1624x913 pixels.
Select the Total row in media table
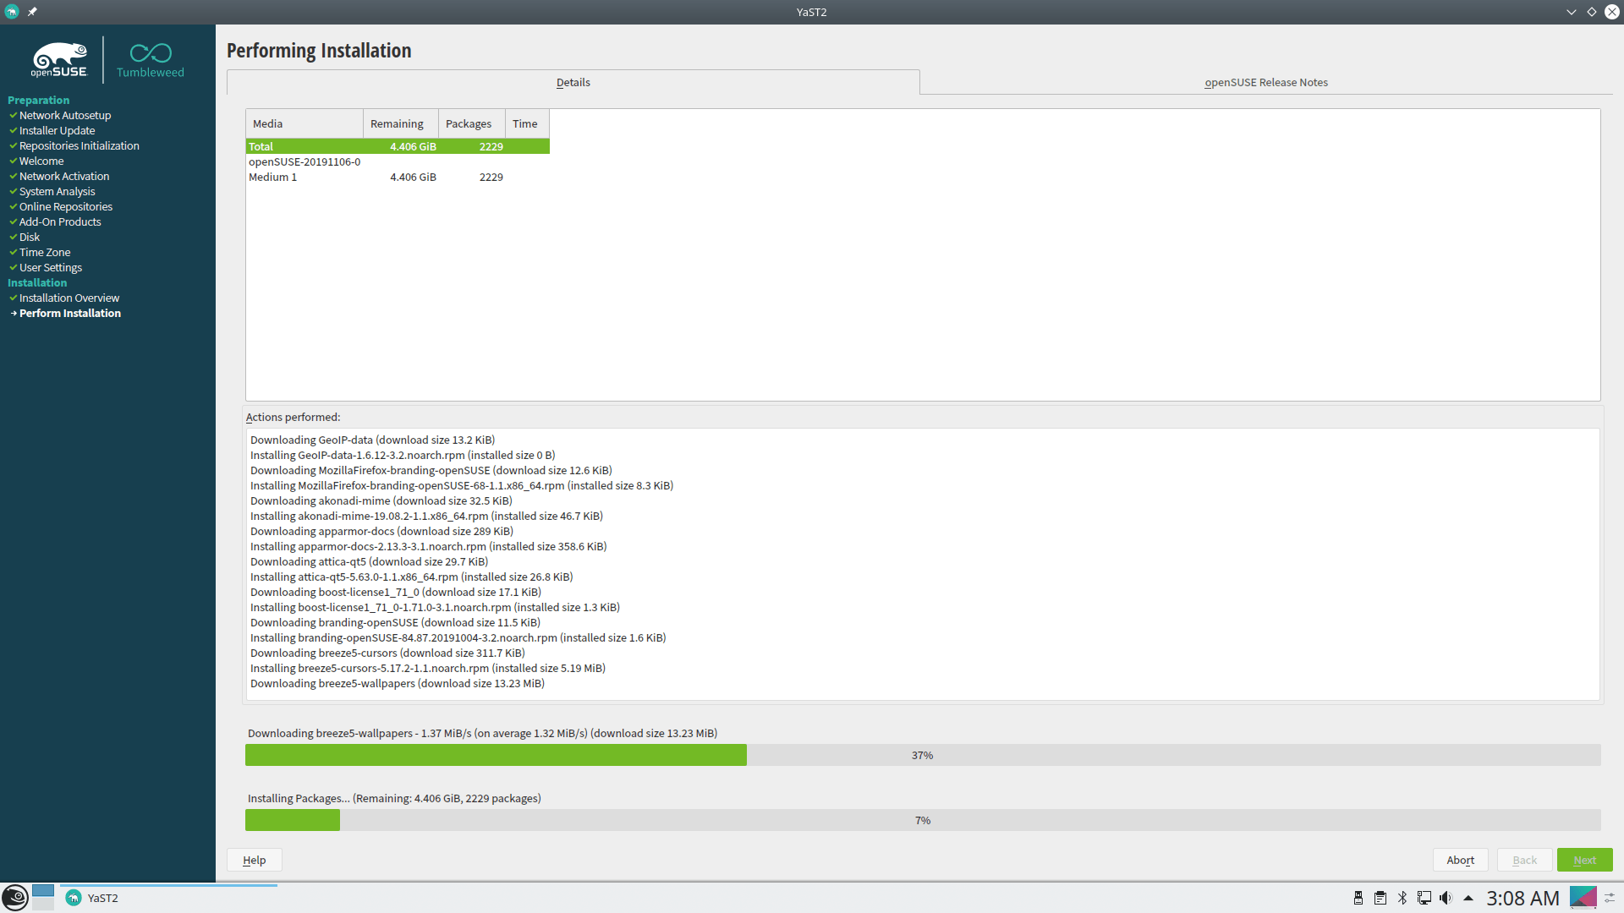click(398, 146)
